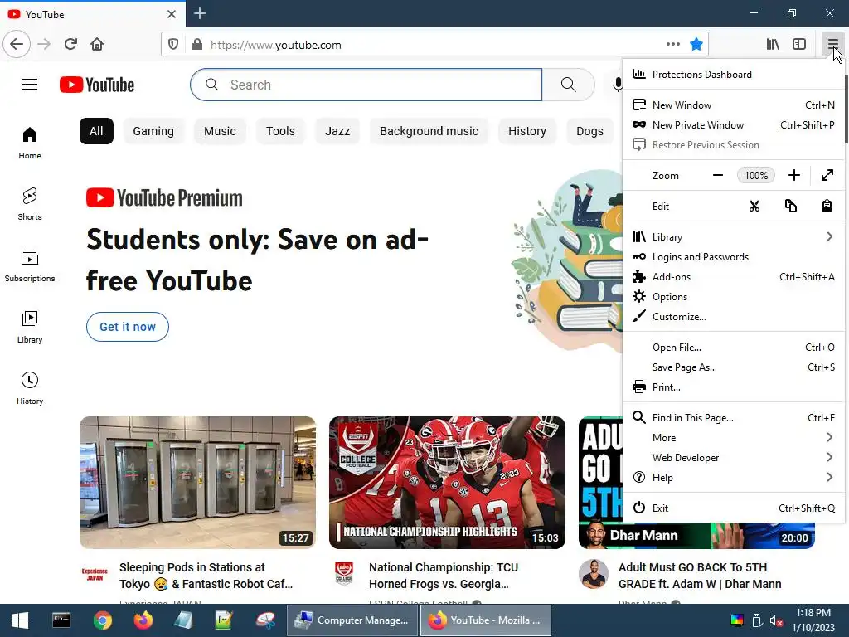Screen dimensions: 849x637
Task: Close the Firefox hamburger menu button
Action: [832, 44]
